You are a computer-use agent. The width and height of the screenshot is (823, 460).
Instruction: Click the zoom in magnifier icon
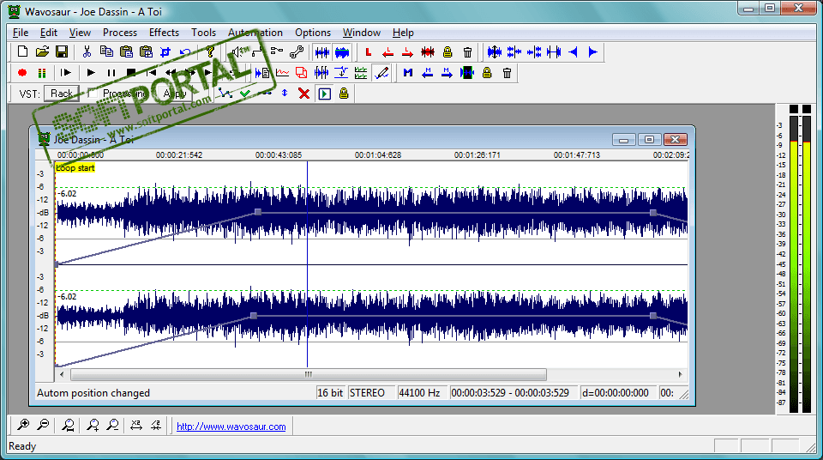[23, 425]
